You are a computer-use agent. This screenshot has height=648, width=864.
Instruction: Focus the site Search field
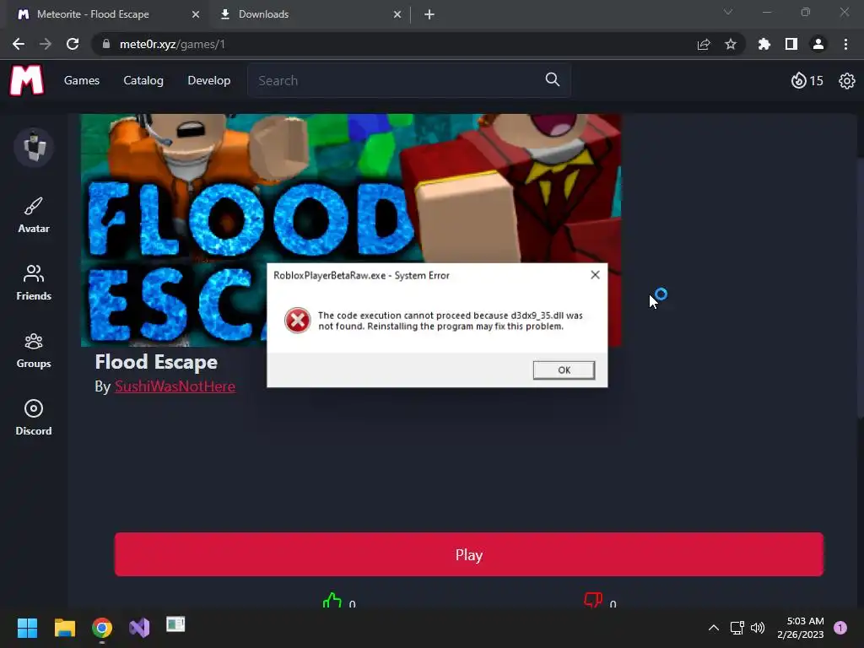point(408,80)
